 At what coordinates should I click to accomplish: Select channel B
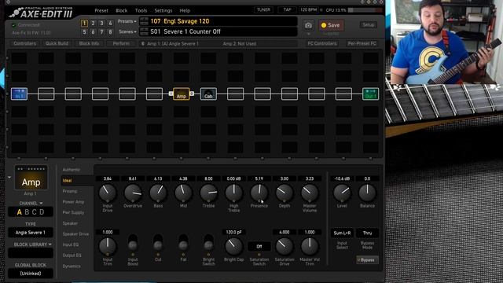(27, 212)
